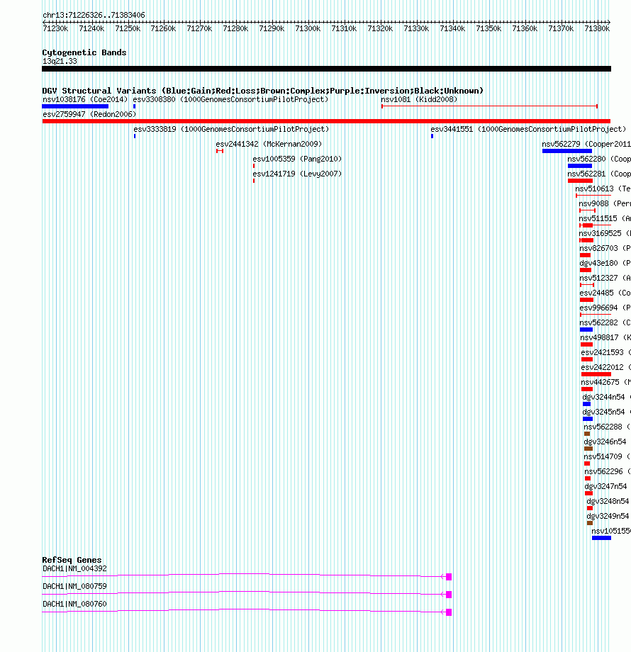The height and width of the screenshot is (652, 631).
Task: Open variant esv2759947 (Redon2006) label
Action: (x=89, y=114)
